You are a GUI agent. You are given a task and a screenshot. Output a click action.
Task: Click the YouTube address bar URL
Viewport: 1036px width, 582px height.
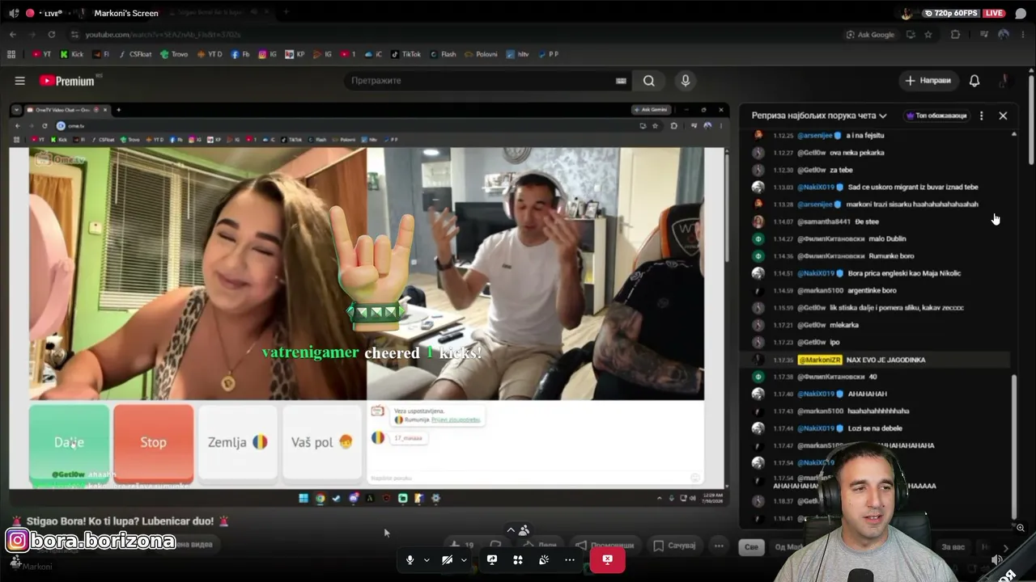tap(163, 35)
